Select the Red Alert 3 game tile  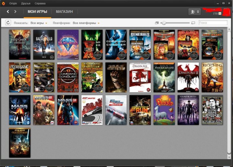(188, 45)
